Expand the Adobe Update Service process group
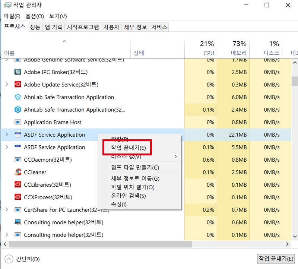Viewport: 298px width, 269px height. tap(7, 84)
